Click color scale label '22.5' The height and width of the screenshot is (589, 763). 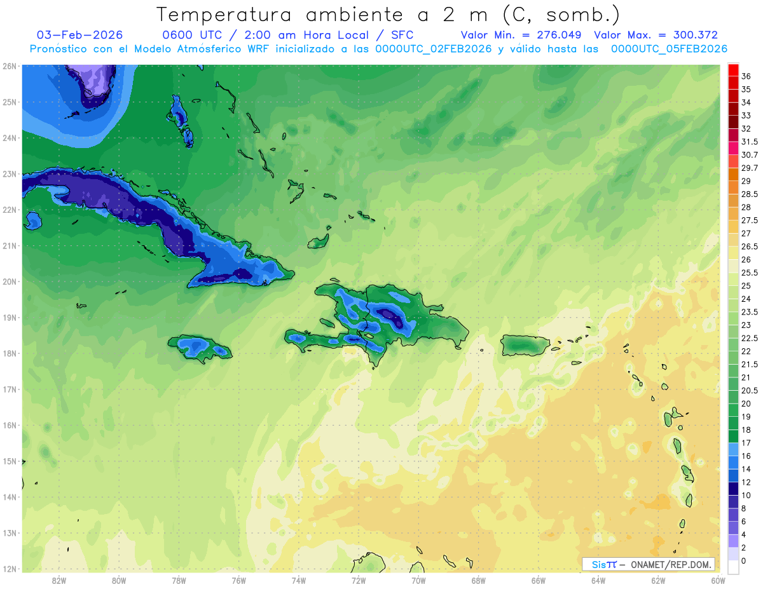(x=749, y=338)
